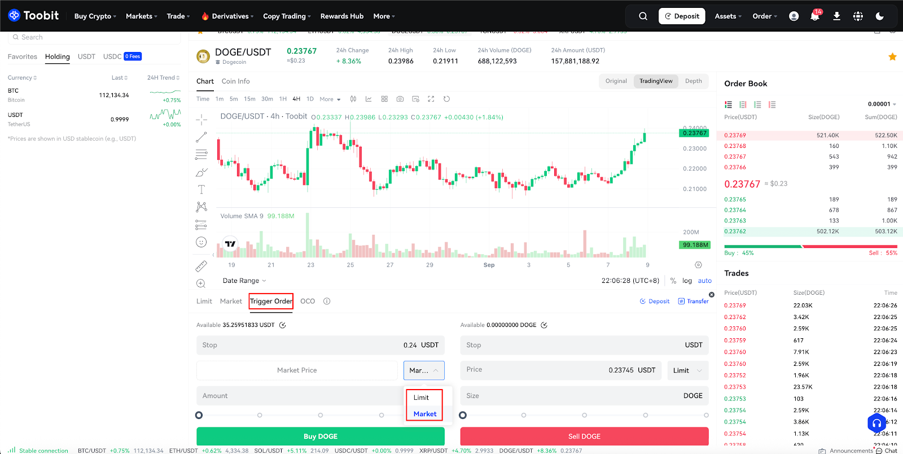Open notifications bell with 14 badge

point(815,16)
